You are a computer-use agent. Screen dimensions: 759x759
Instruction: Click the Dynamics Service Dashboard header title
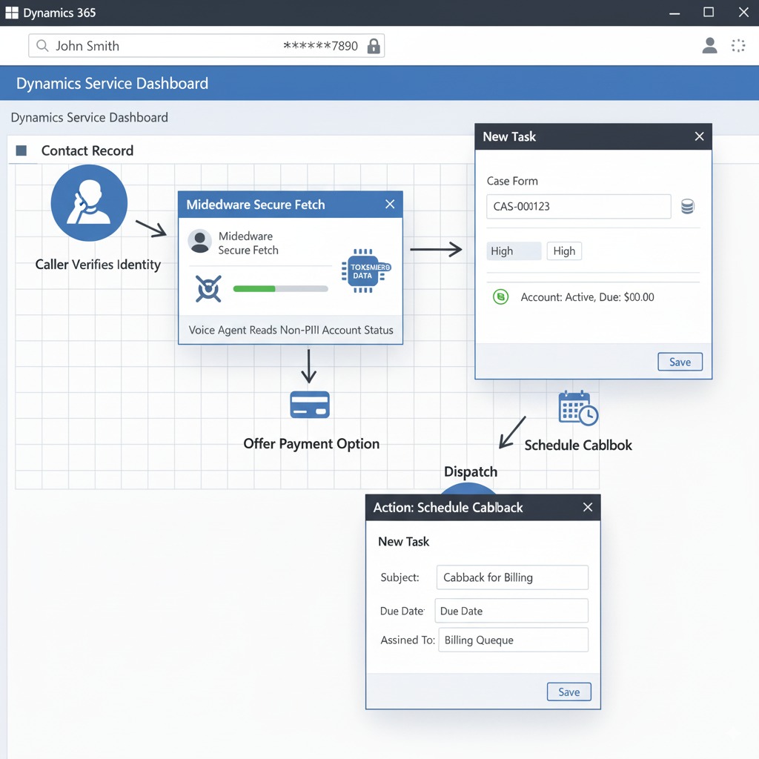[113, 83]
